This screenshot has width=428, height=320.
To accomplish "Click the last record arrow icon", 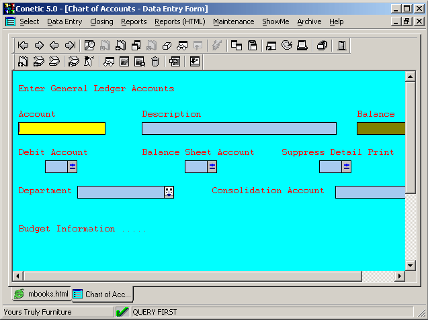I will tap(70, 46).
